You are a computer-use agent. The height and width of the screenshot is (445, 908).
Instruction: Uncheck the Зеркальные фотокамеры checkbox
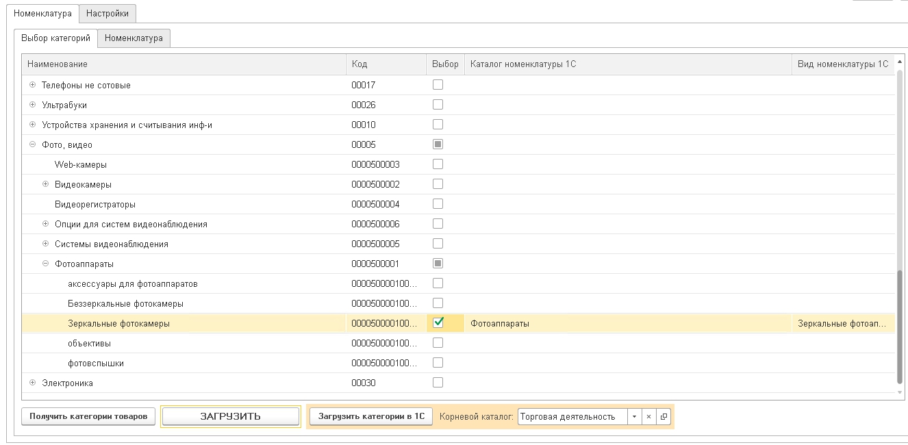(438, 323)
